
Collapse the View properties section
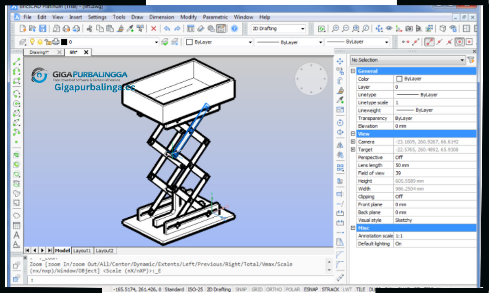353,134
